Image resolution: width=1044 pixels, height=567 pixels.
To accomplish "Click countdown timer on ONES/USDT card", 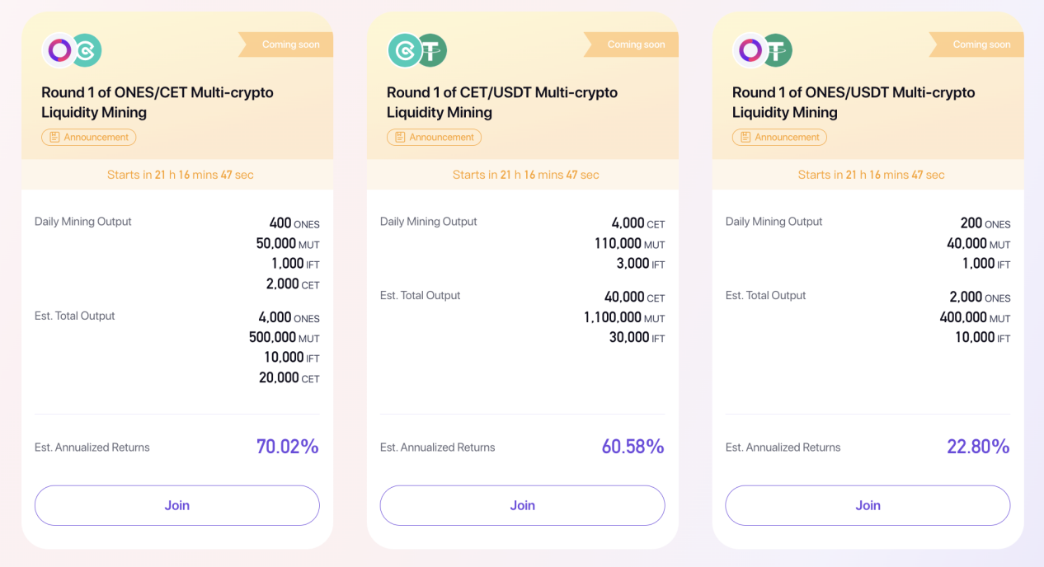I will coord(872,175).
